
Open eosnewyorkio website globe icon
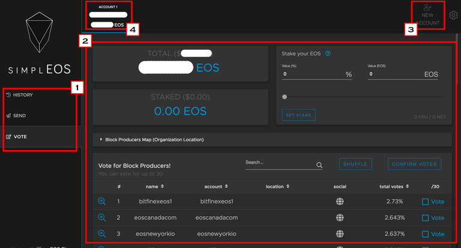click(x=340, y=234)
